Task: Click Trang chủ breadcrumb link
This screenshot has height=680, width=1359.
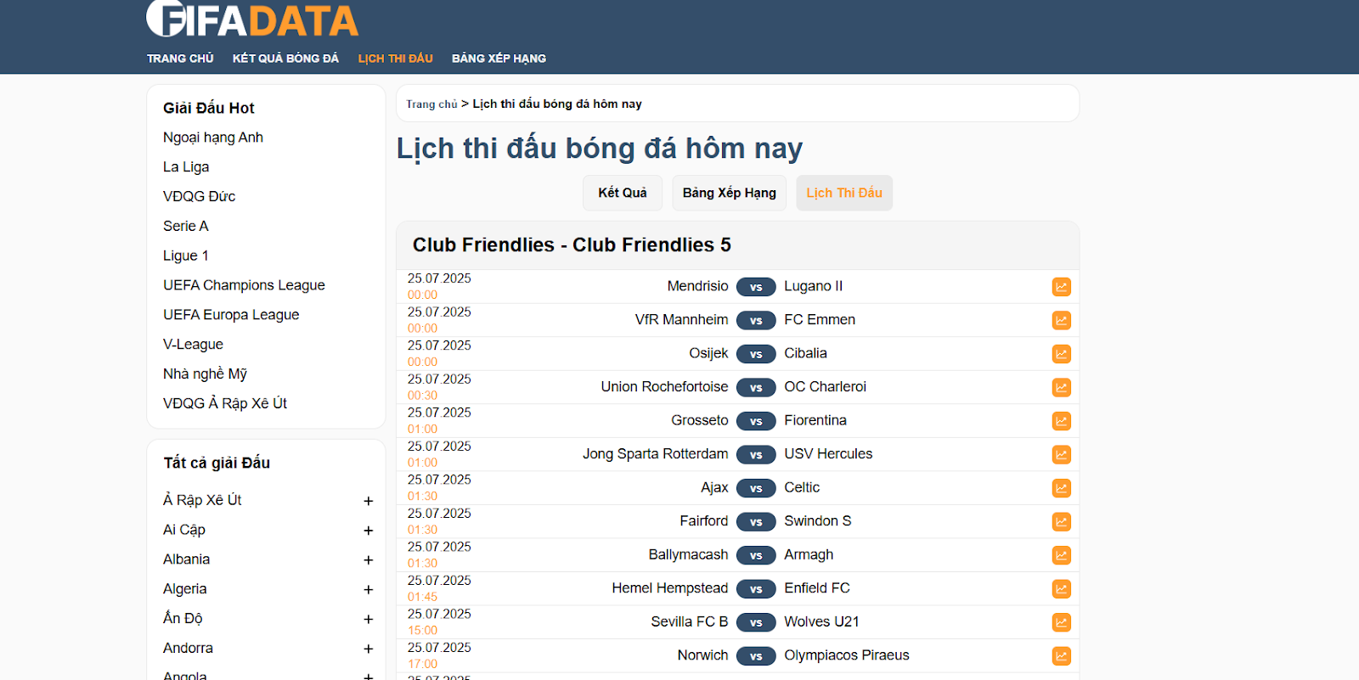Action: (431, 104)
